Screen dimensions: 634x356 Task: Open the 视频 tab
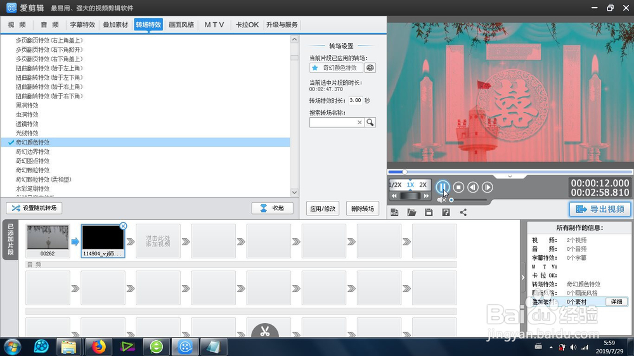[16, 25]
